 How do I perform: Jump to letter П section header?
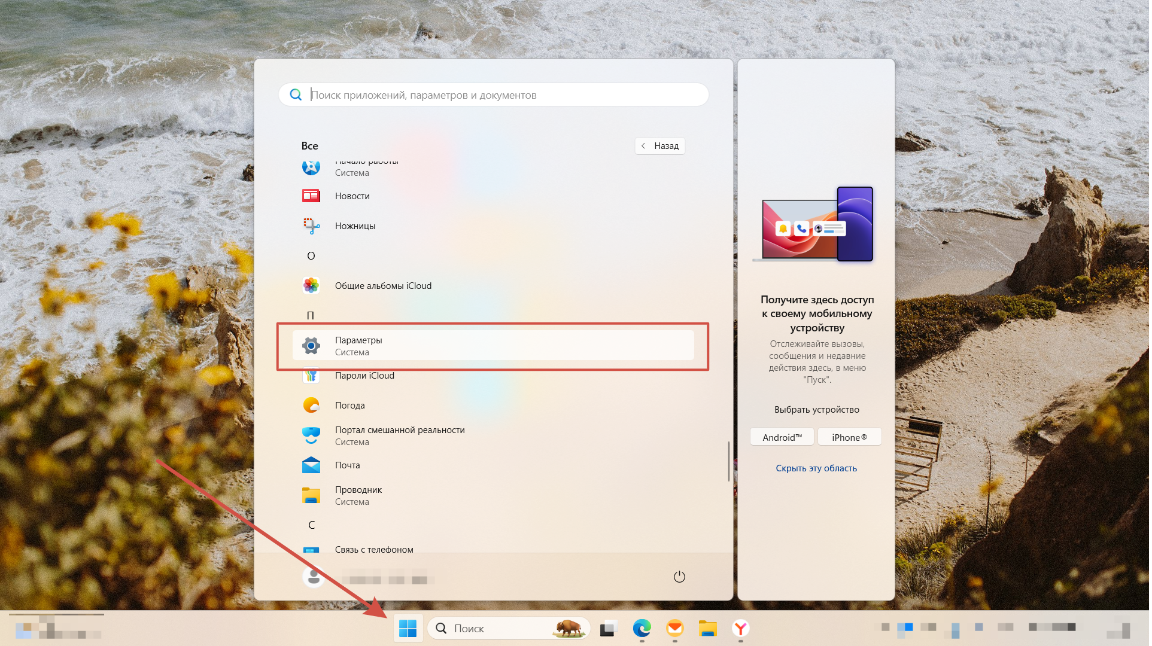click(x=311, y=316)
